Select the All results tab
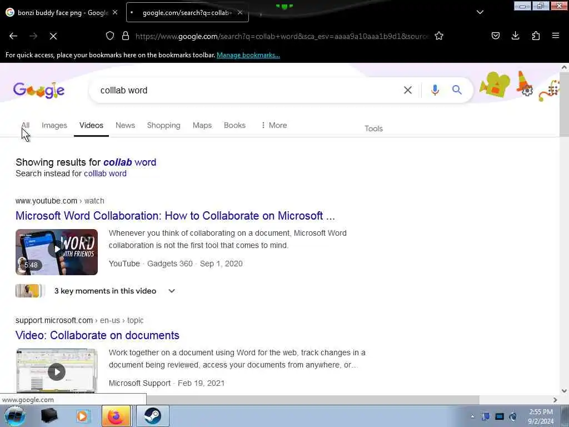Image resolution: width=569 pixels, height=427 pixels. (x=26, y=125)
